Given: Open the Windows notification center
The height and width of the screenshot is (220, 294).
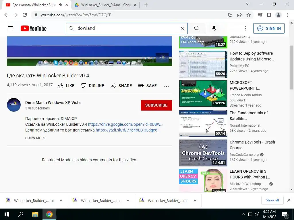Looking at the screenshot, I should coord(285,214).
